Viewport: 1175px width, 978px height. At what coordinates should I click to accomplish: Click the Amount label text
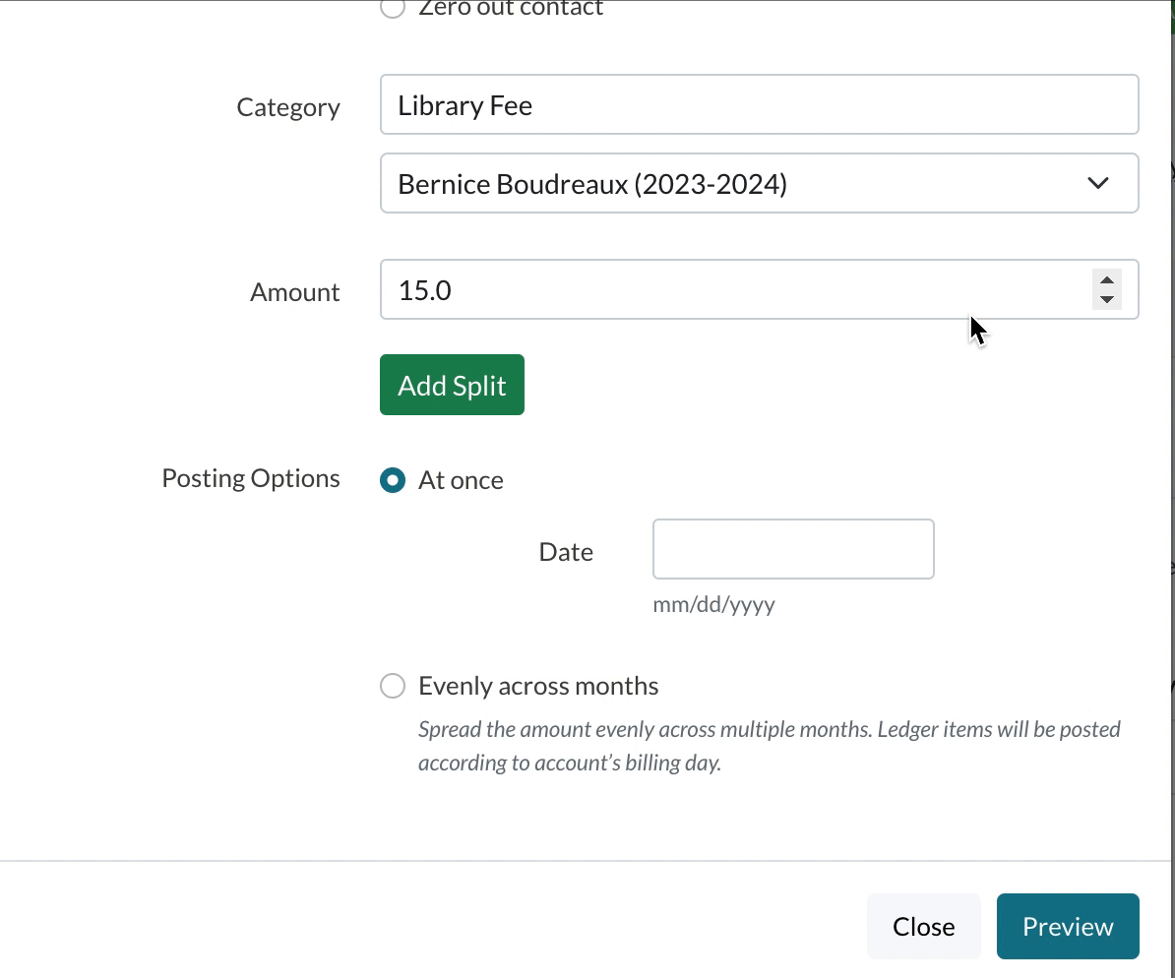click(x=294, y=291)
